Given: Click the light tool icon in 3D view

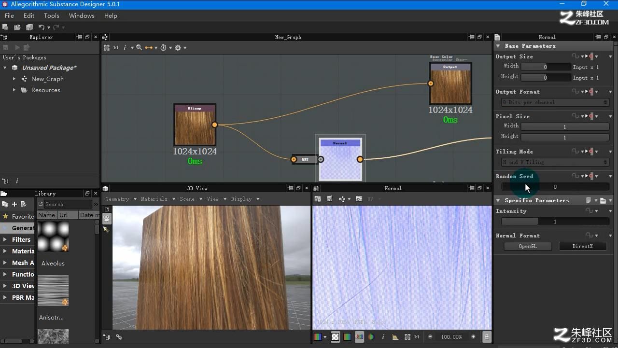Looking at the screenshot, I should click(x=107, y=230).
